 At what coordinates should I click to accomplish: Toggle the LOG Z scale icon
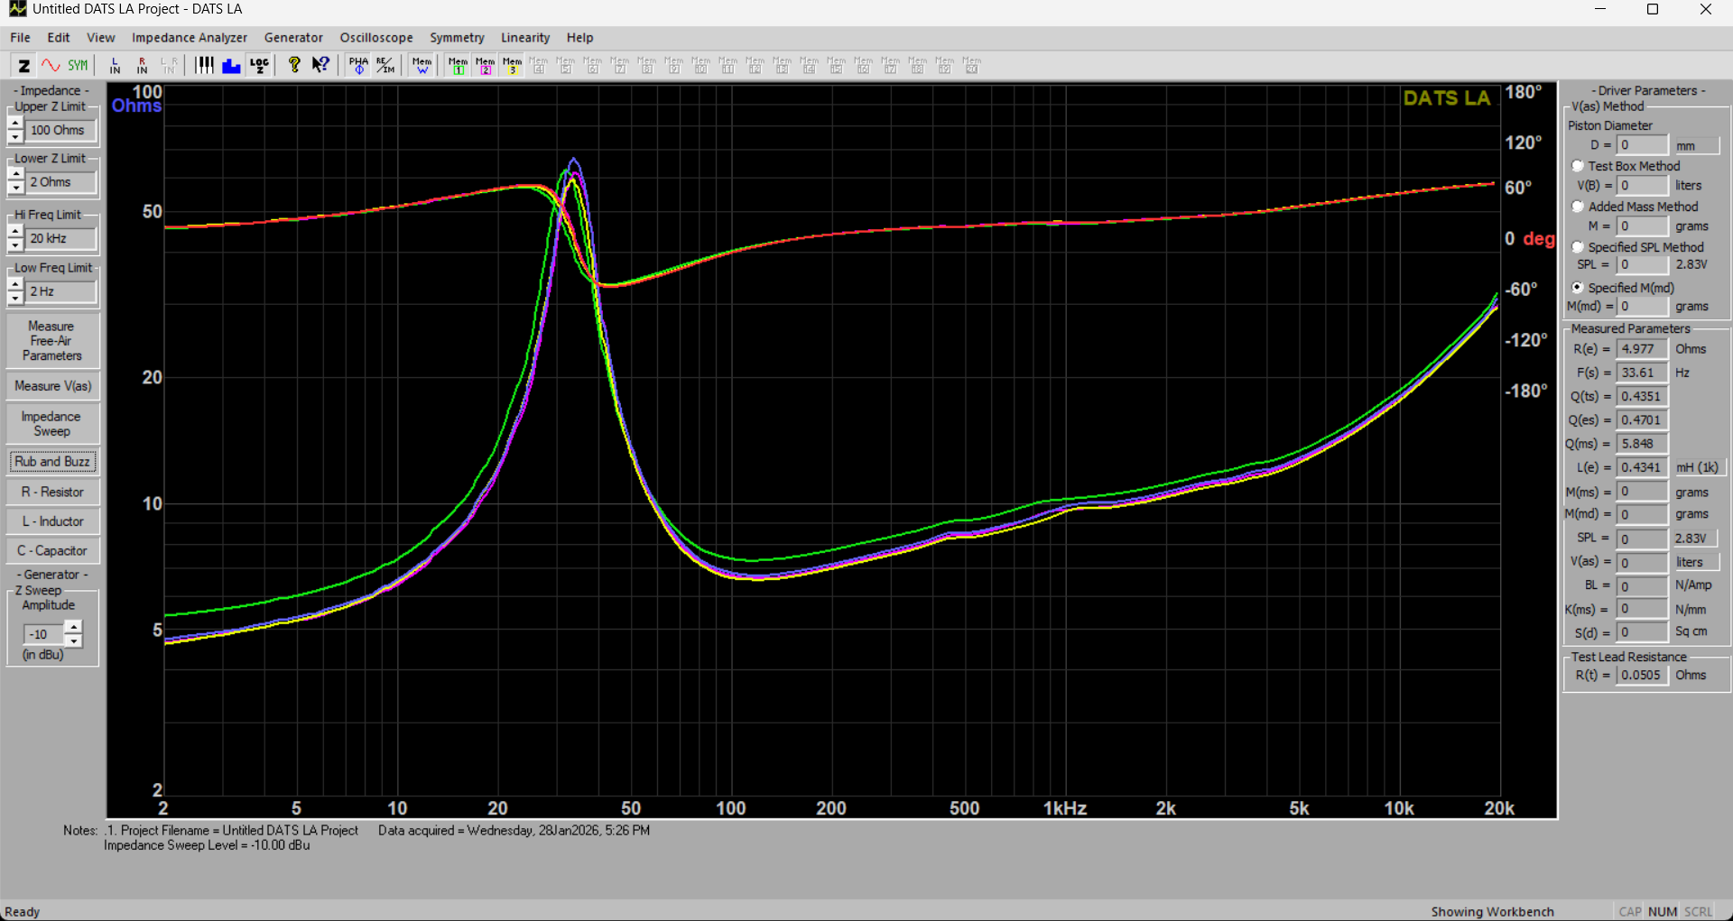coord(259,65)
